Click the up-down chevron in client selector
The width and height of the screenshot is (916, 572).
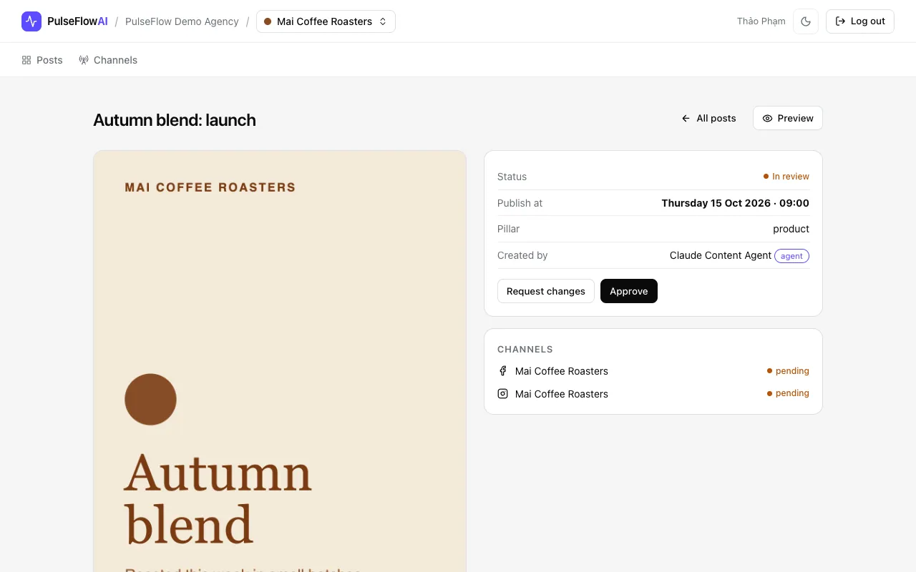pyautogui.click(x=383, y=21)
